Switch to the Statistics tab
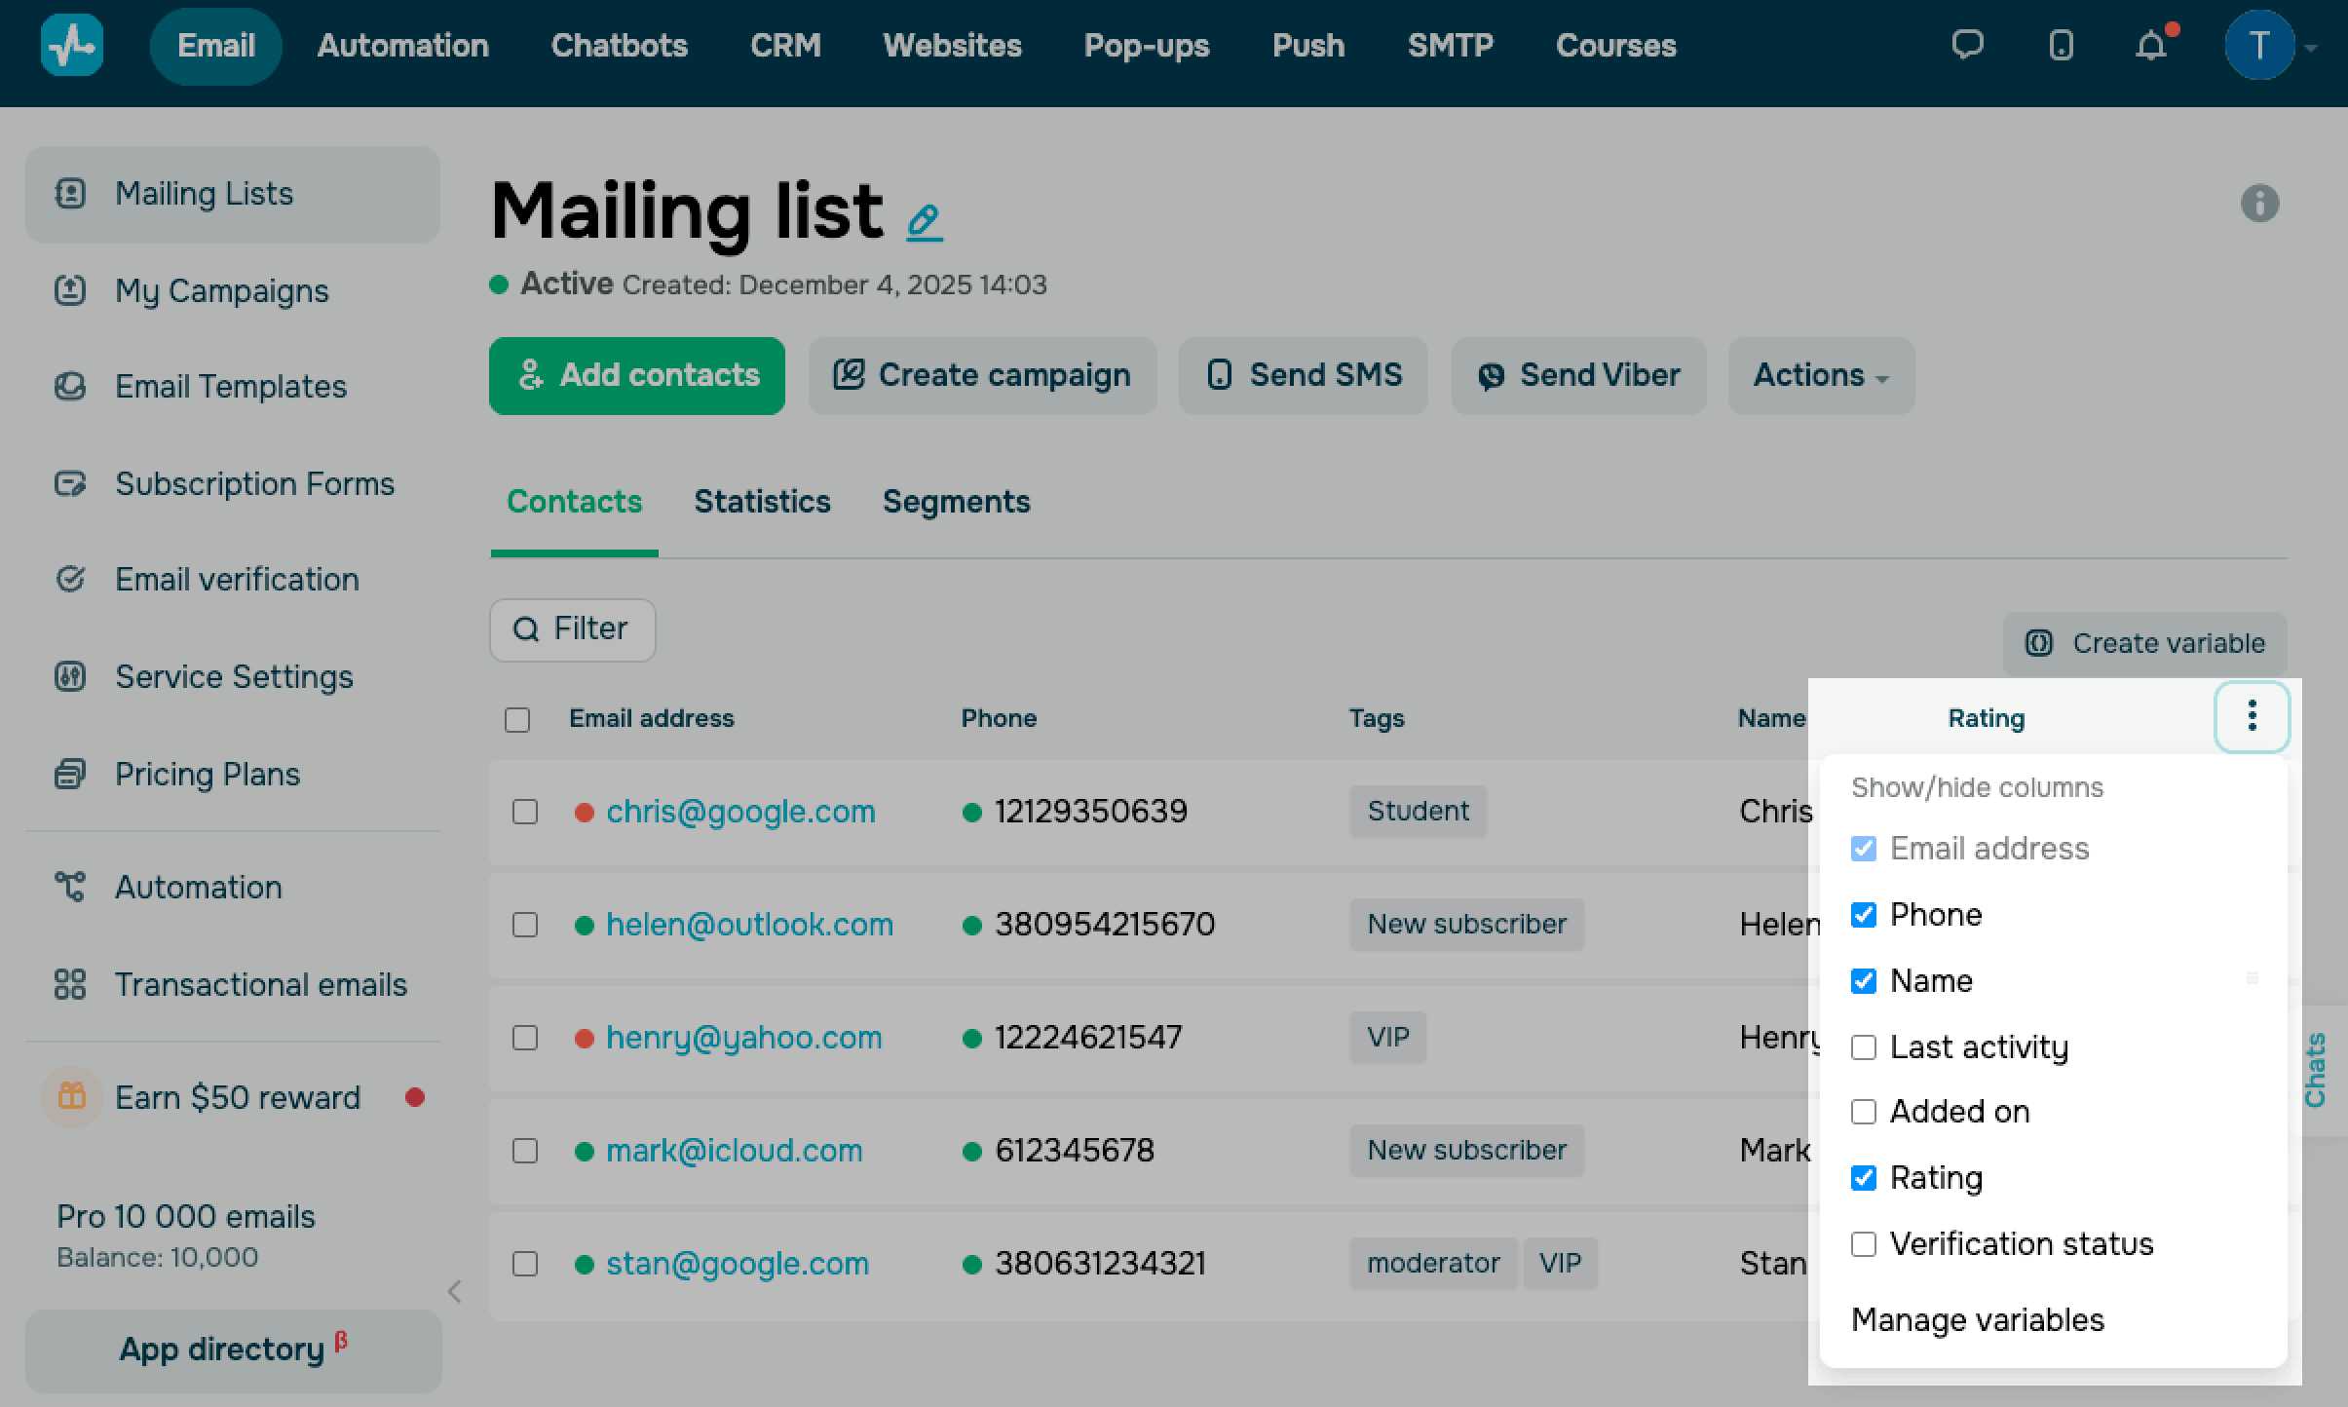This screenshot has height=1407, width=2348. (762, 502)
